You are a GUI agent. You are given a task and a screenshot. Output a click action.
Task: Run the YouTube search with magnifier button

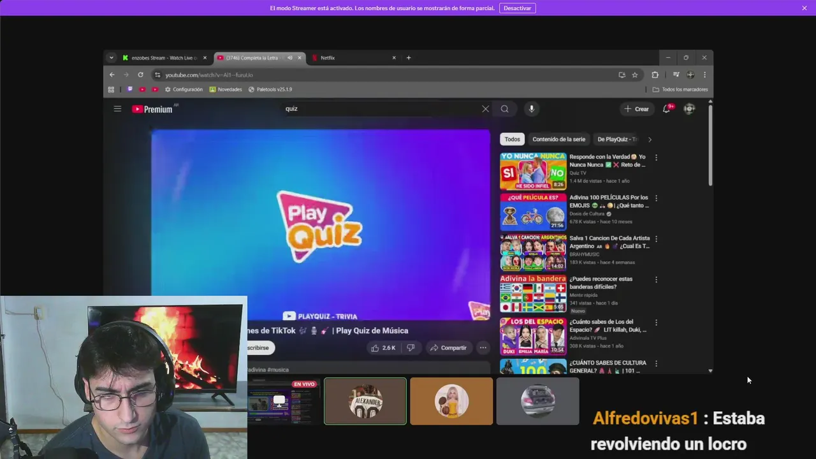point(504,109)
